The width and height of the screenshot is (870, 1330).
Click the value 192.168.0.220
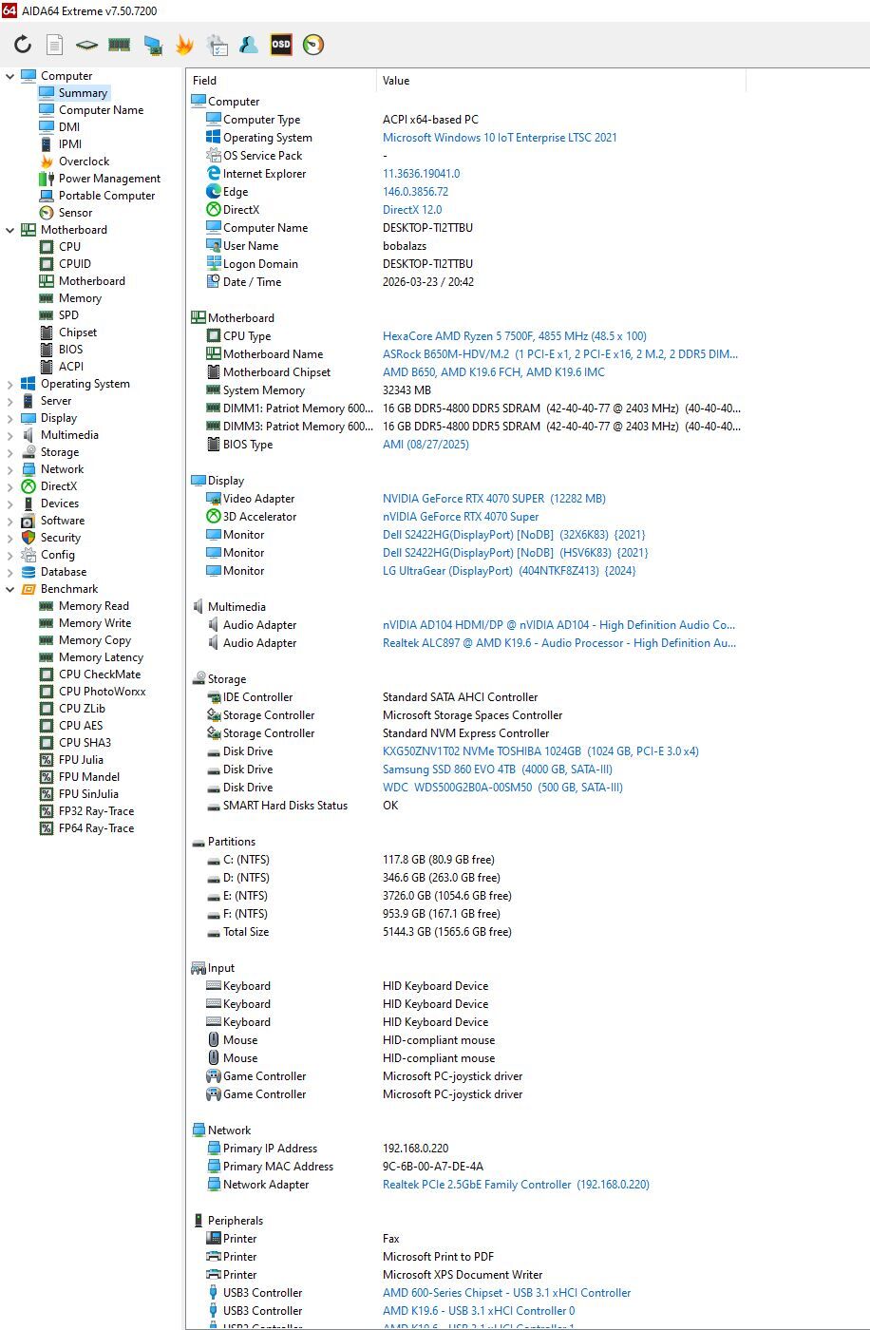(x=415, y=1149)
